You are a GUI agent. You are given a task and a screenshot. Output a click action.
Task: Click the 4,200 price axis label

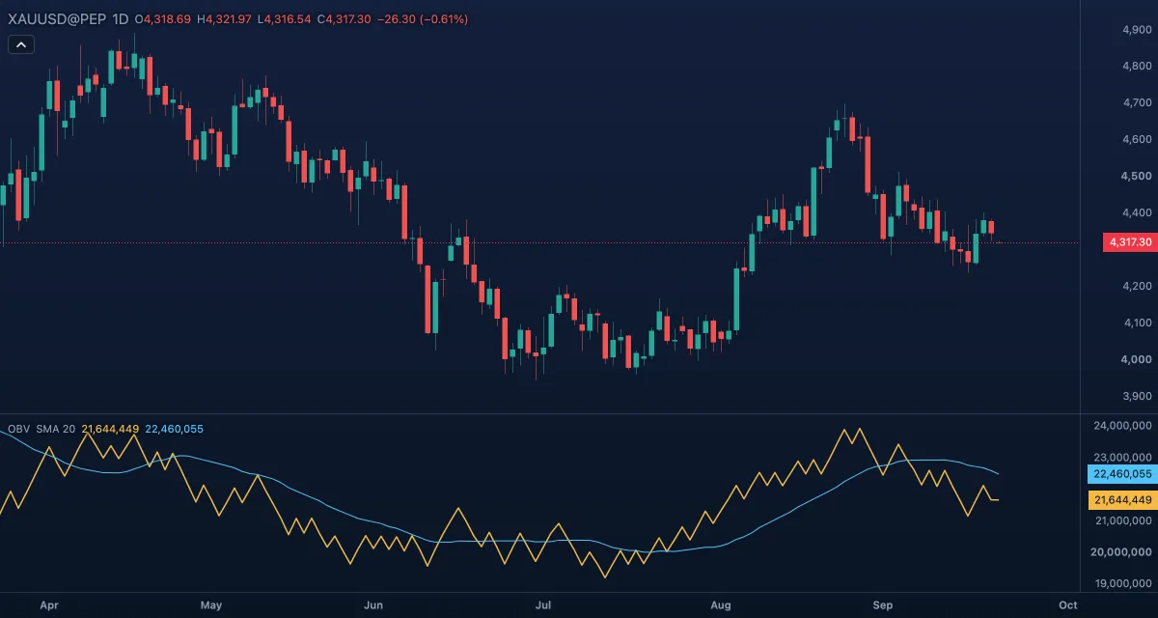[1138, 287]
